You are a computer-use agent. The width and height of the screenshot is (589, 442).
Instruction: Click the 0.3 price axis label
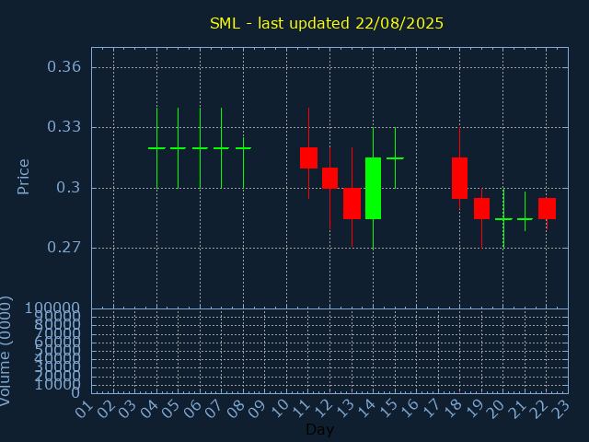(68, 187)
